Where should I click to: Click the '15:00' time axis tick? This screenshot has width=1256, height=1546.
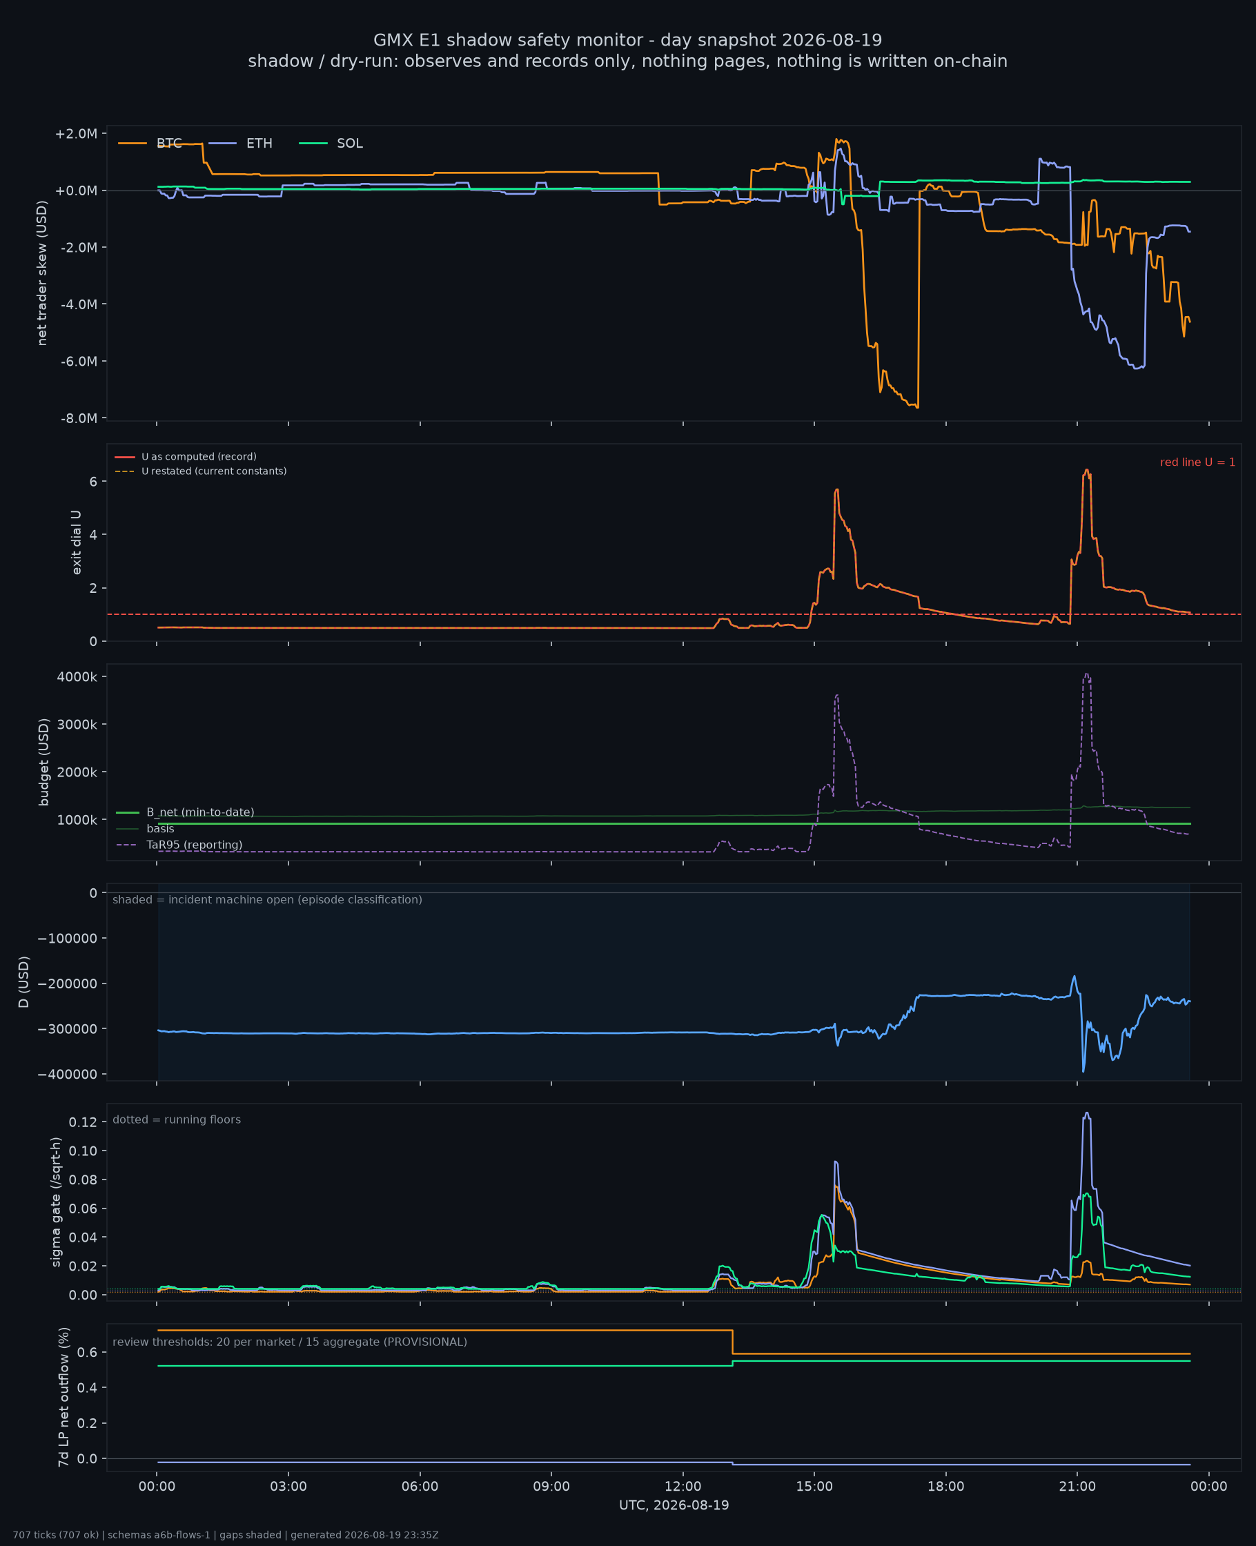tap(814, 1487)
